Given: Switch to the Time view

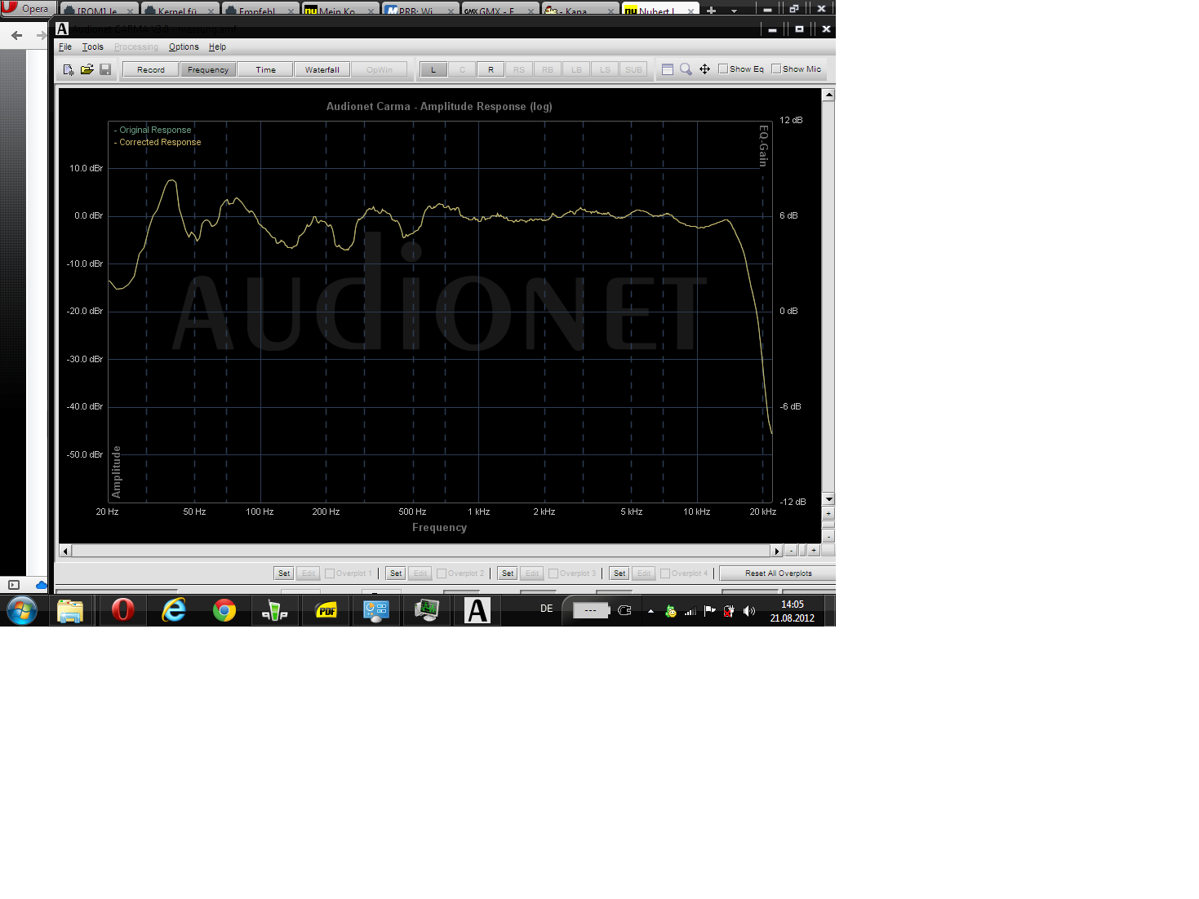Looking at the screenshot, I should coord(265,70).
